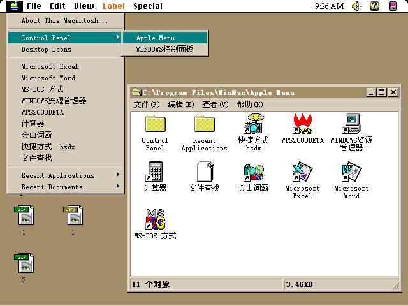Close the Apple Menu folder window

click(393, 92)
